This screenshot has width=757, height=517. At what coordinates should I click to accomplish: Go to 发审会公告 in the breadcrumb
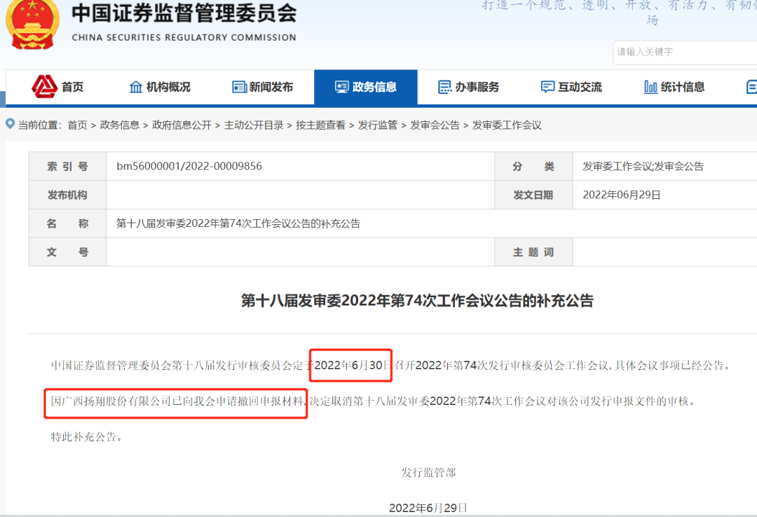[435, 125]
